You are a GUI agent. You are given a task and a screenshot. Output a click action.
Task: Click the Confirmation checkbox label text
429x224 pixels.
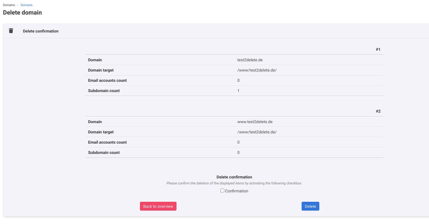(x=236, y=191)
